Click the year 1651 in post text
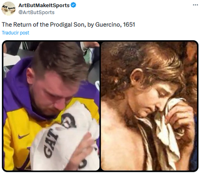The width and height of the screenshot is (200, 174). 129,25
